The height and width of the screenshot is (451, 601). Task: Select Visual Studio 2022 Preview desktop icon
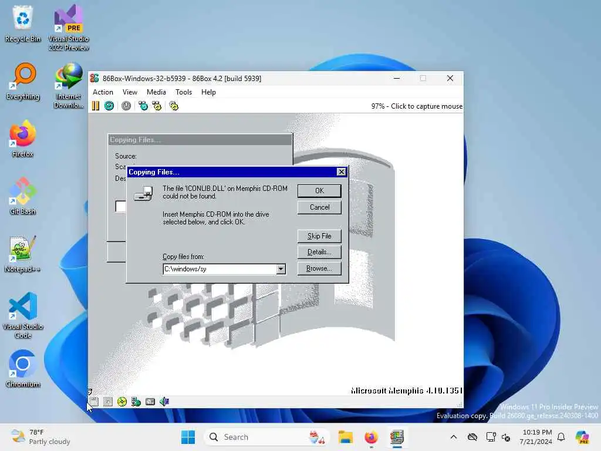(x=69, y=28)
